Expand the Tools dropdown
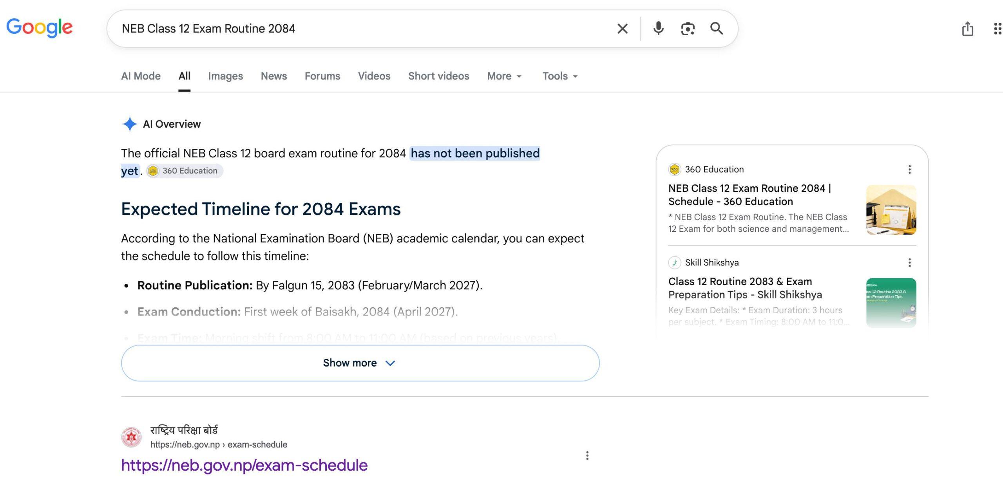This screenshot has height=493, width=1003. tap(560, 76)
